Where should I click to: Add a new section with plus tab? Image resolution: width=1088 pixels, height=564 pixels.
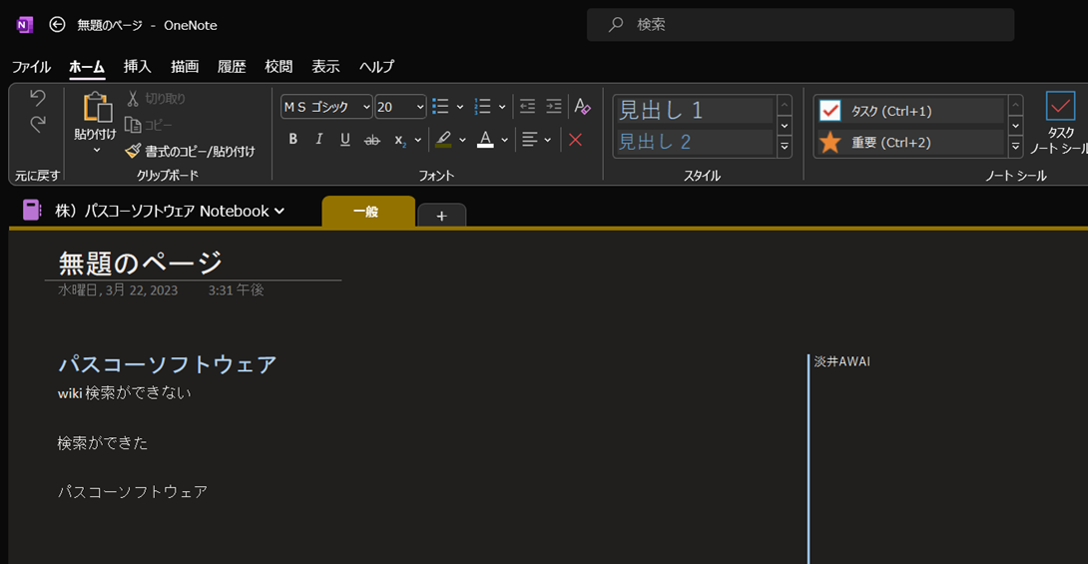[441, 216]
